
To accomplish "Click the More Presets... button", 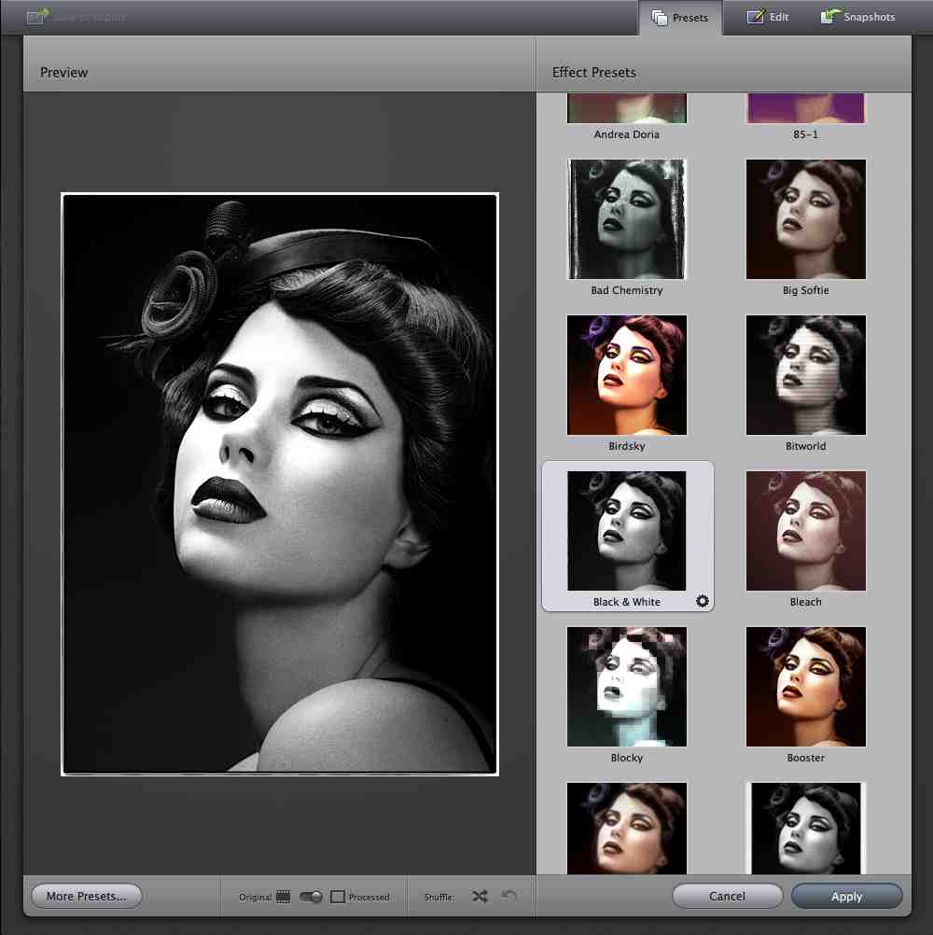I will click(x=86, y=897).
